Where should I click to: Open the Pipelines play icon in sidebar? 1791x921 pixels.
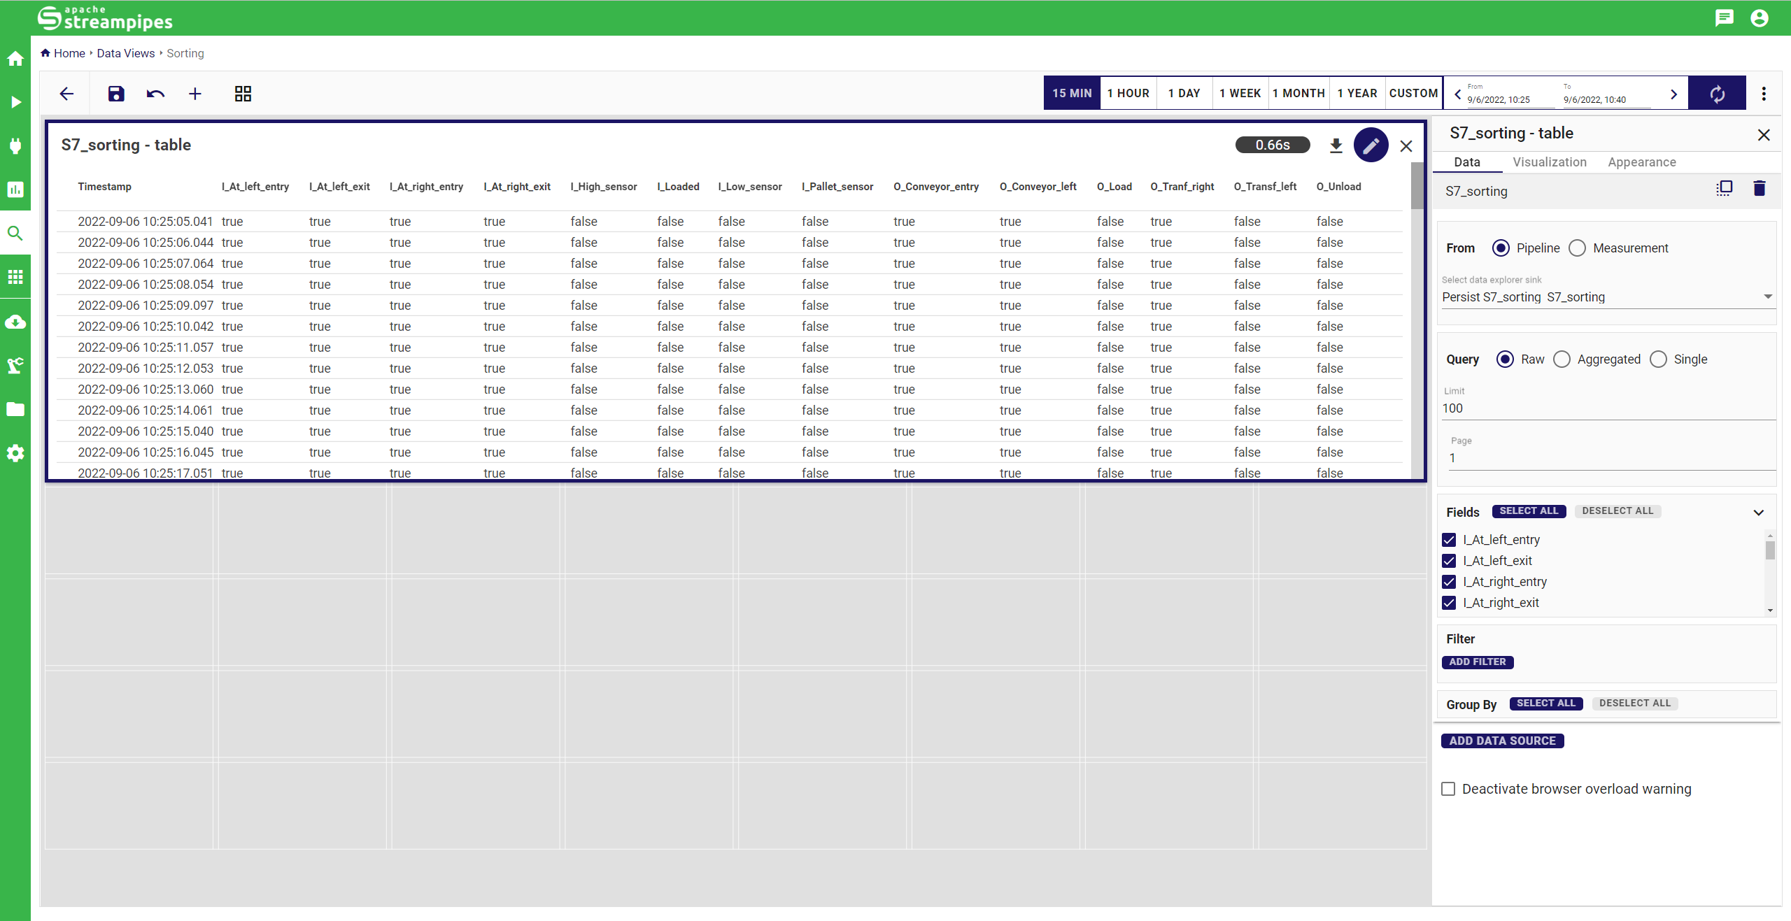pos(15,102)
